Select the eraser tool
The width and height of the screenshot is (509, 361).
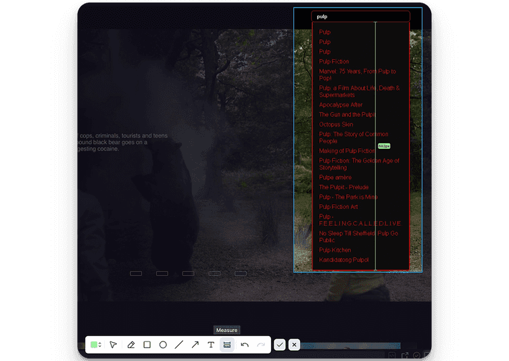pos(131,345)
